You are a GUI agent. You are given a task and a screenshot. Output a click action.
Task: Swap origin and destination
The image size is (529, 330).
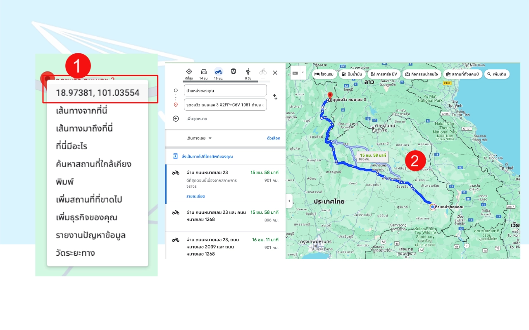(275, 97)
